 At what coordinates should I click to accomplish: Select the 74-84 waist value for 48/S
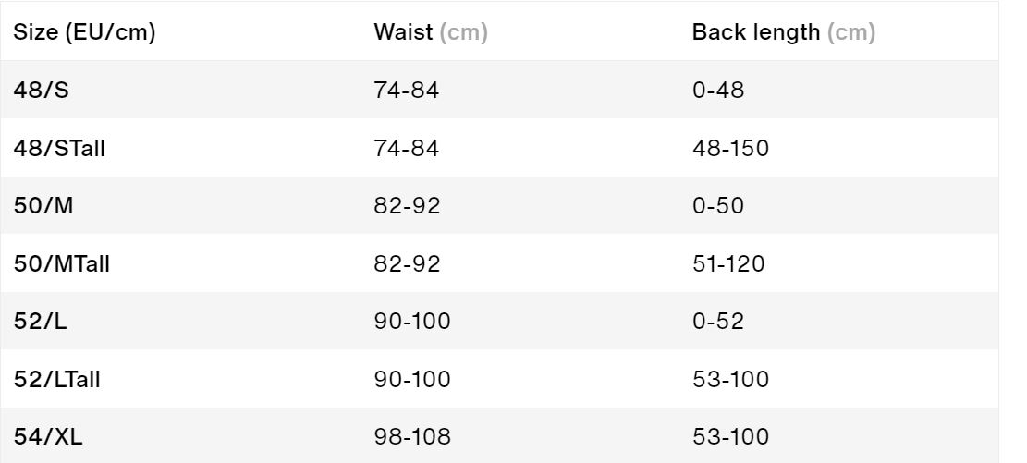click(407, 90)
